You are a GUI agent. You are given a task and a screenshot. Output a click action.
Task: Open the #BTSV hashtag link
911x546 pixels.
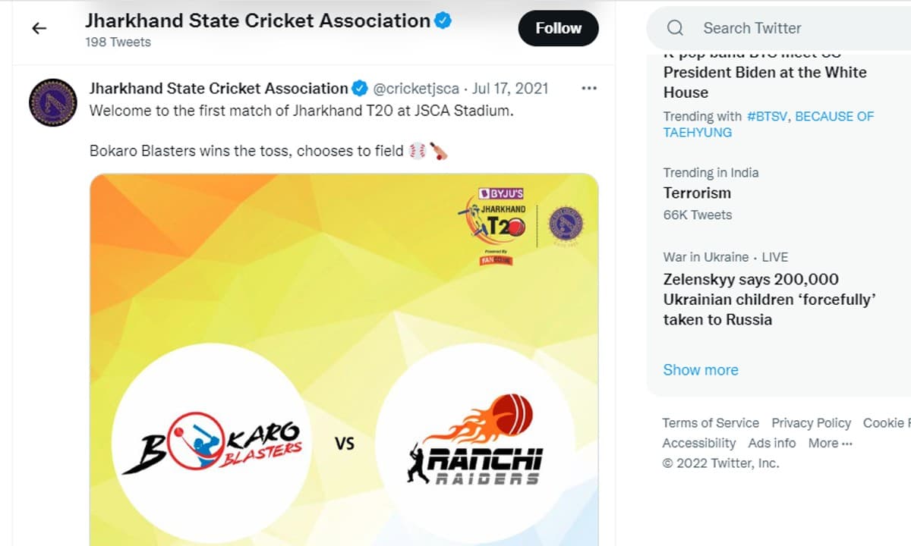coord(768,116)
